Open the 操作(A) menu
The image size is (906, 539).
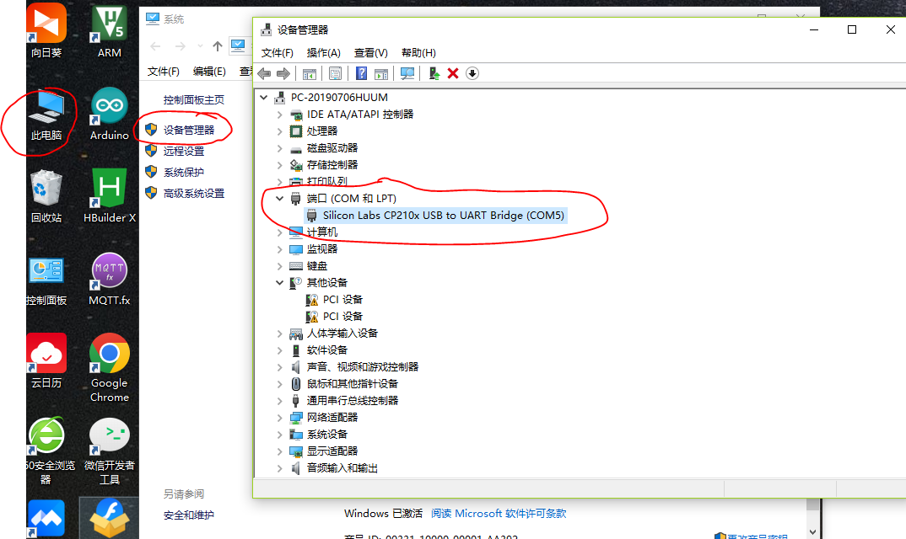pos(324,53)
